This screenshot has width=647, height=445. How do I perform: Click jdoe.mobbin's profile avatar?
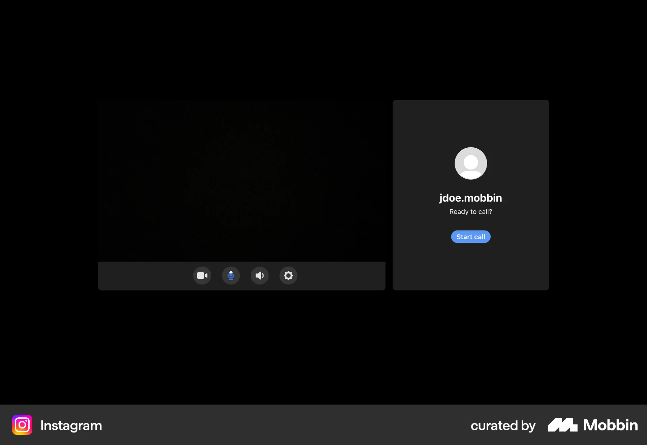(x=470, y=163)
